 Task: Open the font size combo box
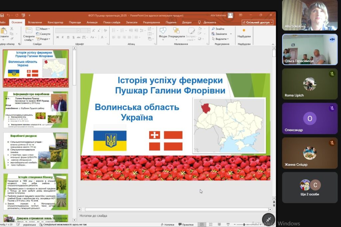click(85, 31)
